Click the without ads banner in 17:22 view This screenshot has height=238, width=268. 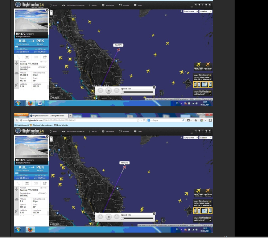coord(203,219)
